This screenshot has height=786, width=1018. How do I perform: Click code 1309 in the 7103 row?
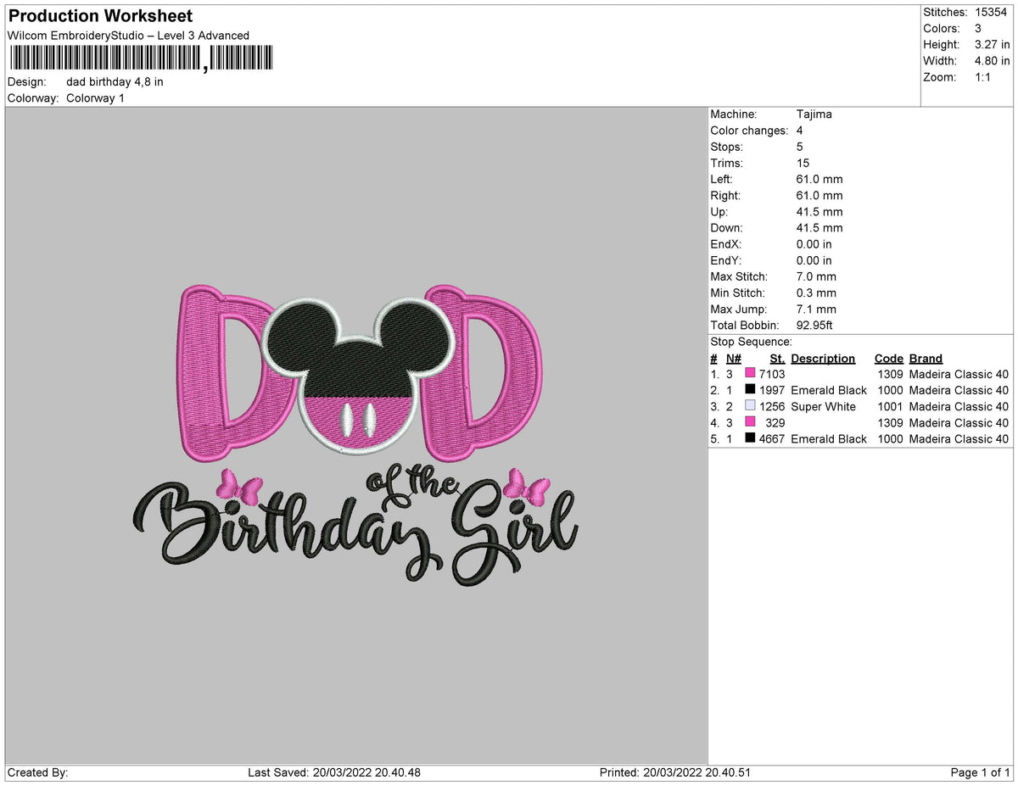click(890, 374)
